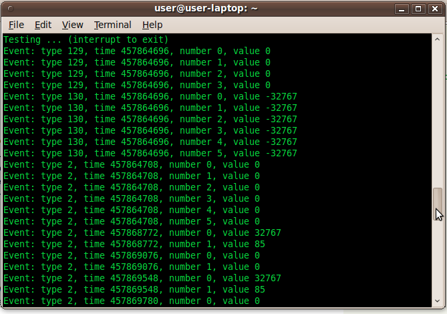The image size is (447, 314).
Task: Click the type 129 number 3 line
Action: 137,86
